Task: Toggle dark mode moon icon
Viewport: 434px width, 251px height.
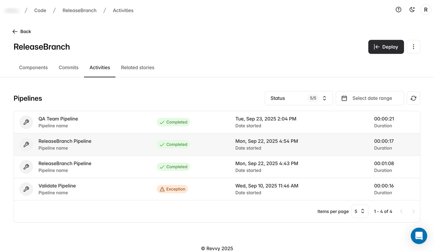Action: coord(412,10)
